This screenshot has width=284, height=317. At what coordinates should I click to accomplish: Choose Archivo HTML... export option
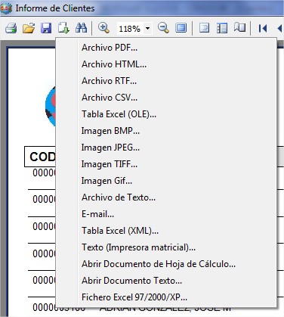(166, 64)
